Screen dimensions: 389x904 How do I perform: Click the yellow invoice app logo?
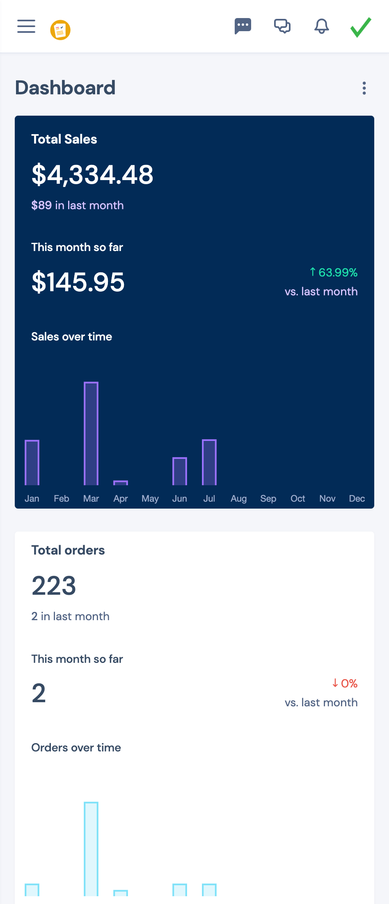[60, 29]
